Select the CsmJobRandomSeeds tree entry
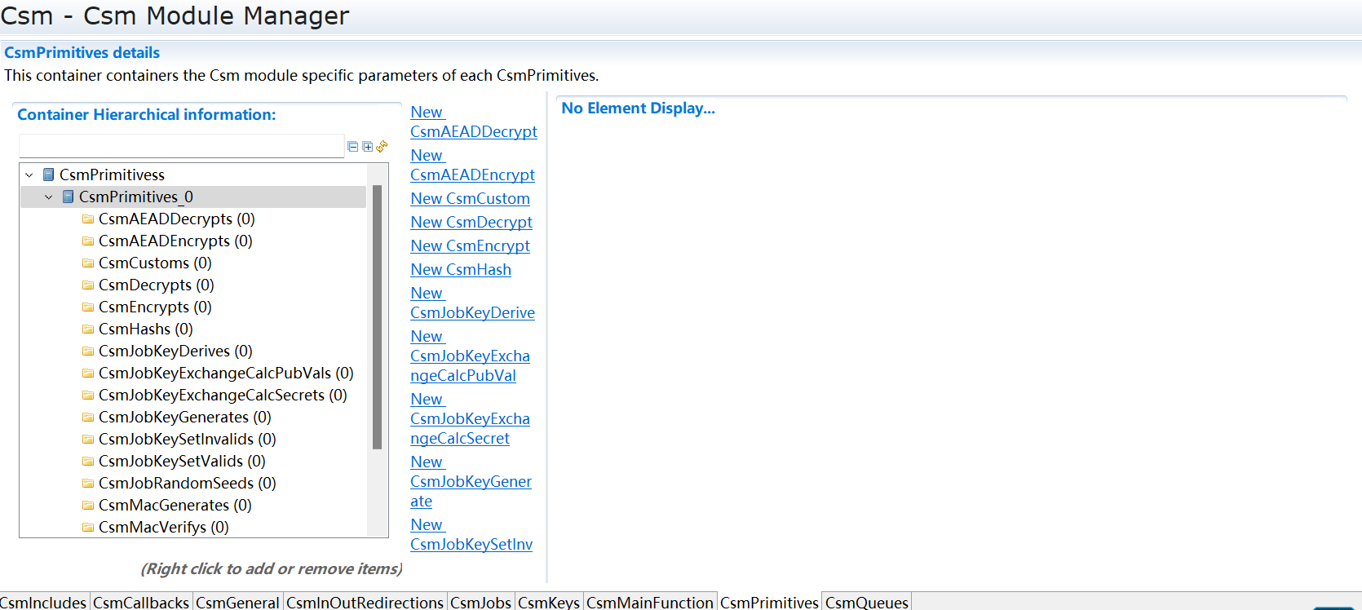Screen dimensions: 1362x610 click(187, 483)
